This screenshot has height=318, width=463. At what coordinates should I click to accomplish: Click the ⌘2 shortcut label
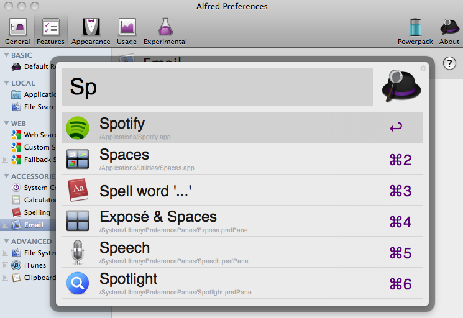pyautogui.click(x=400, y=160)
